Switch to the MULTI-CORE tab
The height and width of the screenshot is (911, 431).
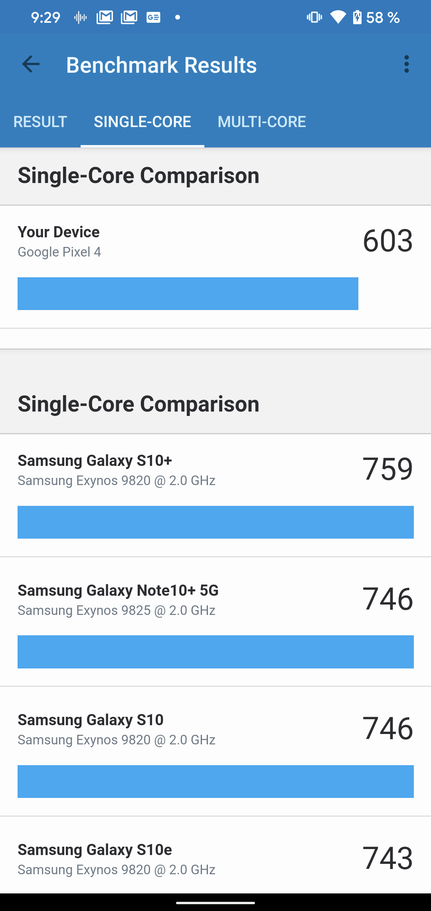(262, 122)
